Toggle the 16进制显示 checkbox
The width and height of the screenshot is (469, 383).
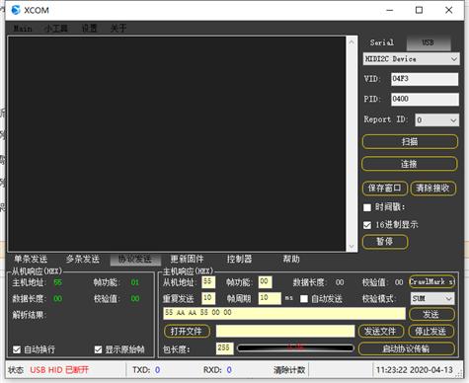click(367, 225)
